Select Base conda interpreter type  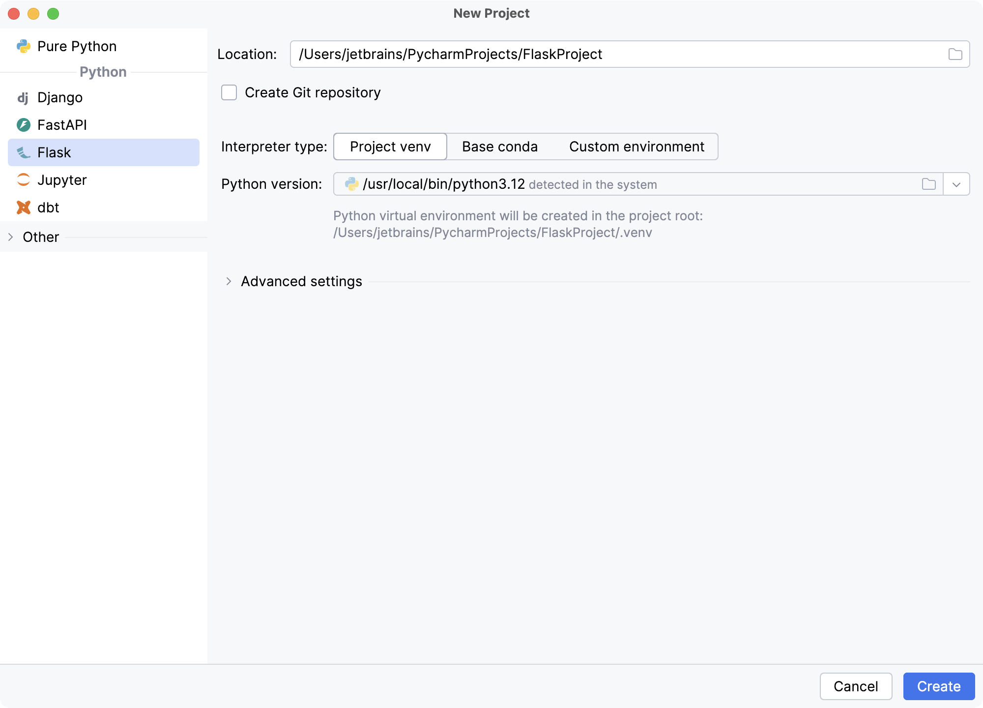[500, 147]
